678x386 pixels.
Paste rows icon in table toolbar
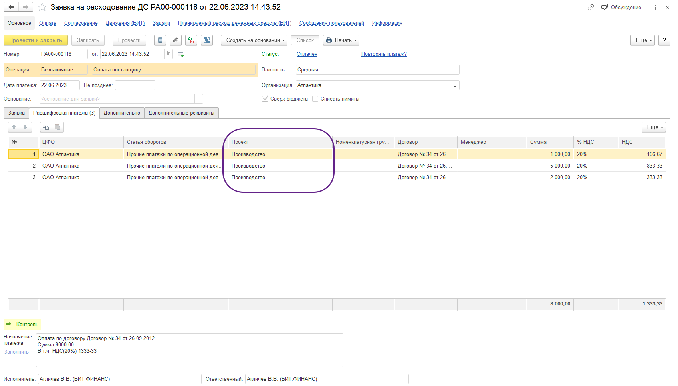[x=57, y=127]
